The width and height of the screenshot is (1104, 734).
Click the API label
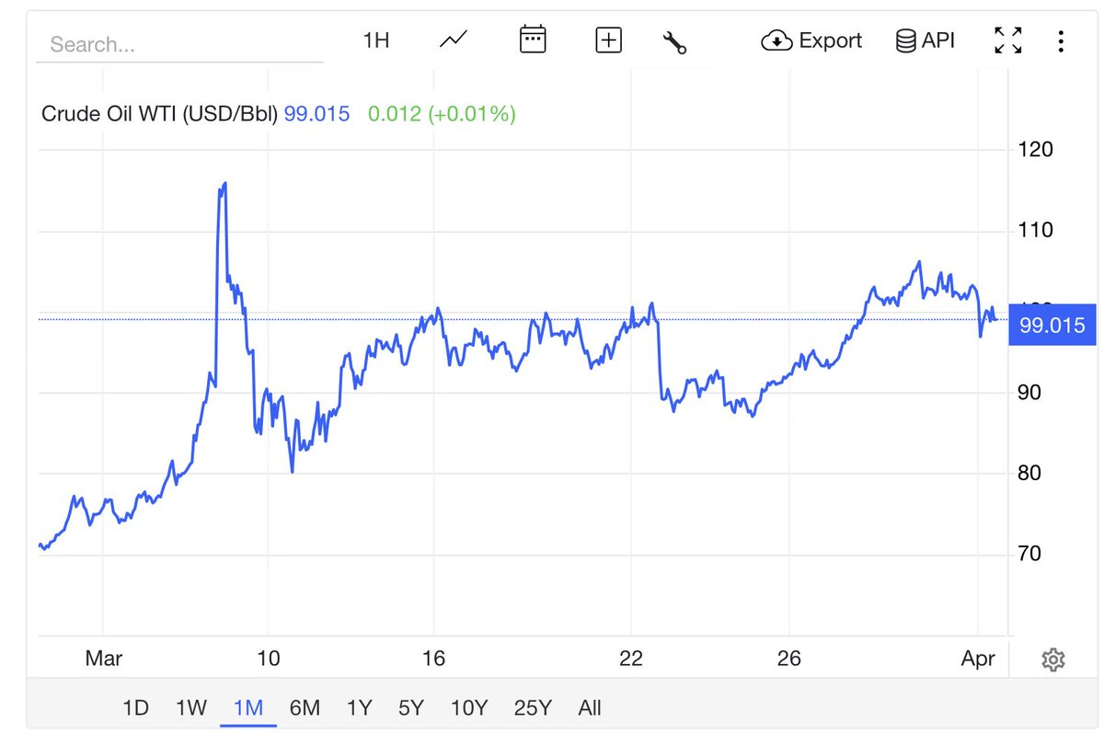938,40
